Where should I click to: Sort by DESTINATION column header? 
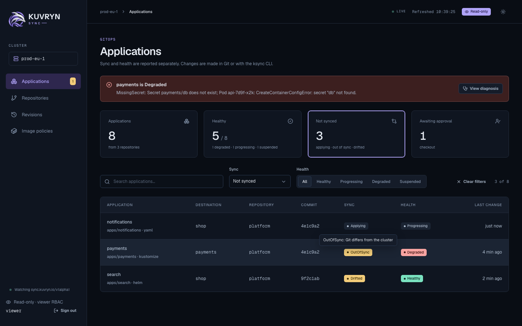[x=208, y=205]
